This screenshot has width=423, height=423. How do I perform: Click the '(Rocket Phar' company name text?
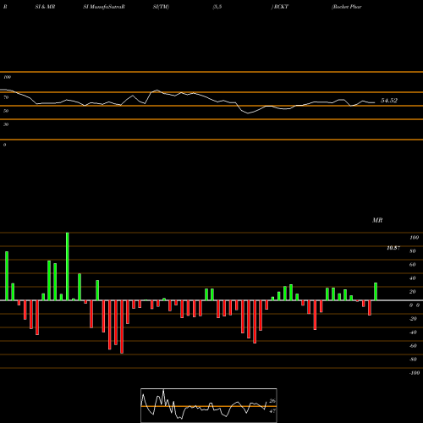pyautogui.click(x=347, y=7)
